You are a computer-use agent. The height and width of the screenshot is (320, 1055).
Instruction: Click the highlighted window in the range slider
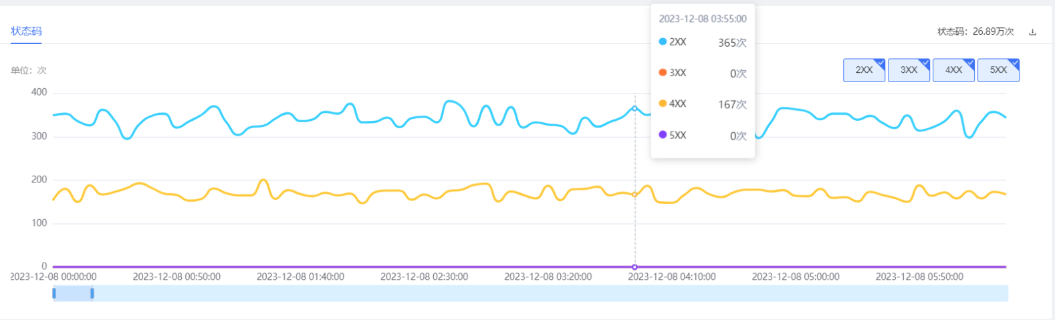[73, 293]
